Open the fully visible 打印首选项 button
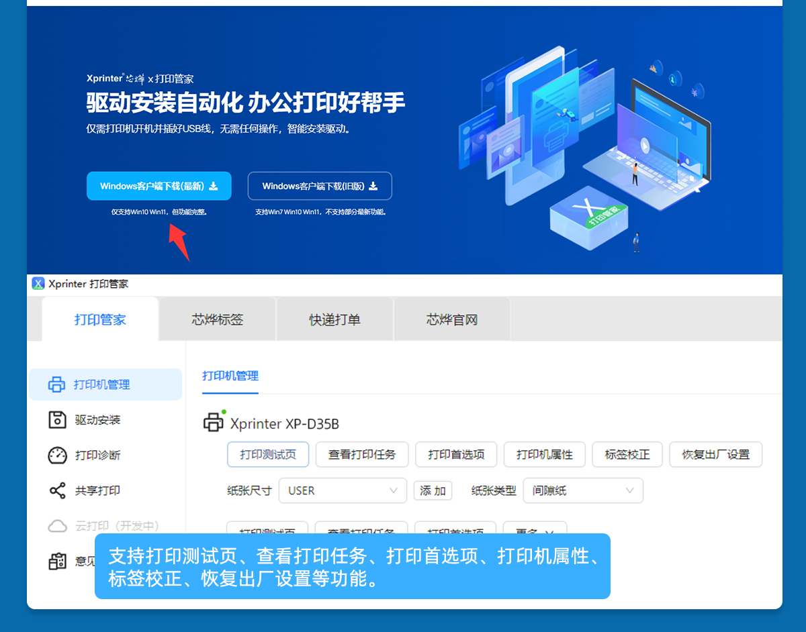Viewport: 806px width, 632px height. click(456, 454)
